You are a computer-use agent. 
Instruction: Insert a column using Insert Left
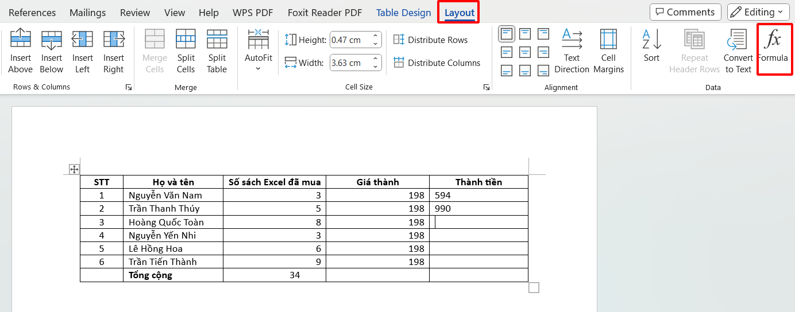pyautogui.click(x=83, y=52)
